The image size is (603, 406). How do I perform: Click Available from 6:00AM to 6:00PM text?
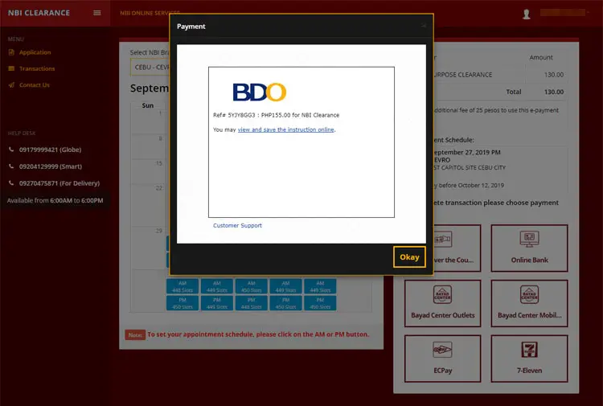tap(55, 200)
